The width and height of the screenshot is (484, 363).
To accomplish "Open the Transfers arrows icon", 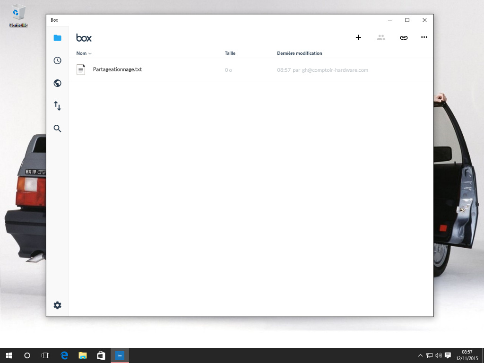I will pyautogui.click(x=57, y=106).
